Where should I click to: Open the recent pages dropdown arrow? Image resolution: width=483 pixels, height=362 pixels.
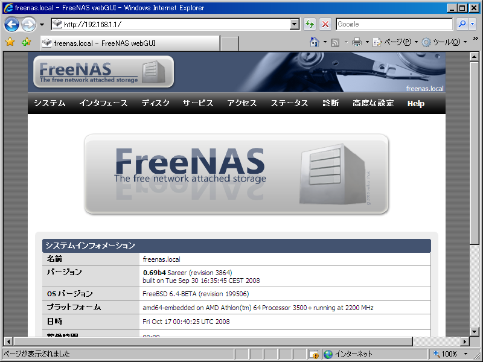(42, 24)
